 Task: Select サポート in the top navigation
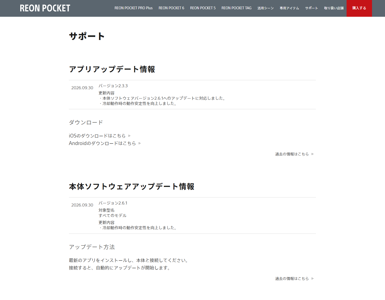pos(312,8)
